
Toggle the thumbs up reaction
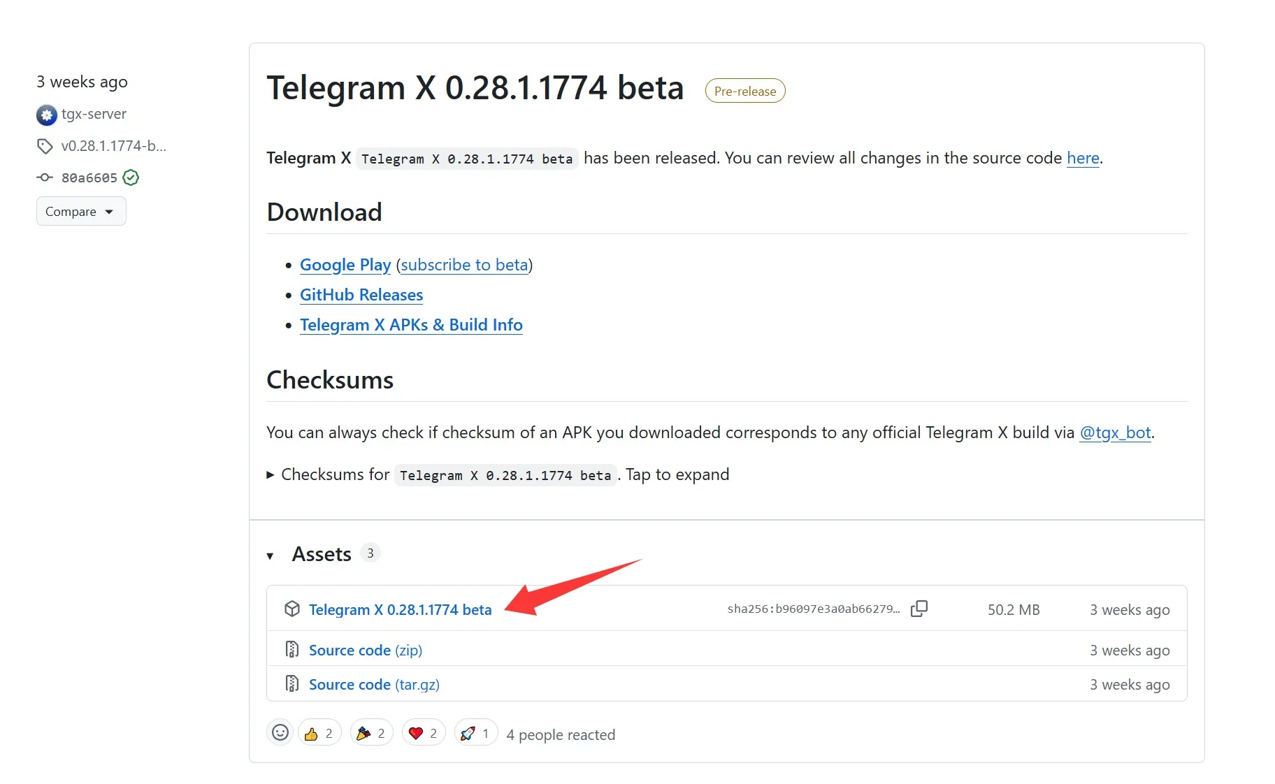click(319, 732)
